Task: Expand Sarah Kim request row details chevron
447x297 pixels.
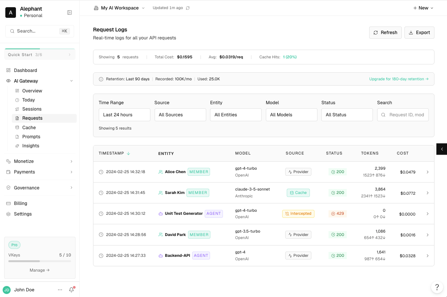Action: click(427, 193)
